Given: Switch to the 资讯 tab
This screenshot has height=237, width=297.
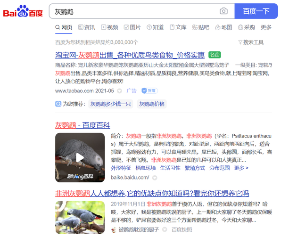Looking at the screenshot, I should tap(87, 27).
